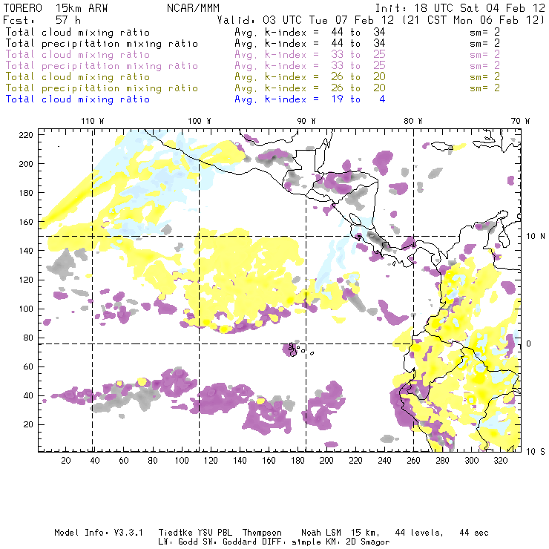This screenshot has height=549, width=549.
Task: Select the "Fcst: 57 h" forecast hour text
Action: [42, 20]
